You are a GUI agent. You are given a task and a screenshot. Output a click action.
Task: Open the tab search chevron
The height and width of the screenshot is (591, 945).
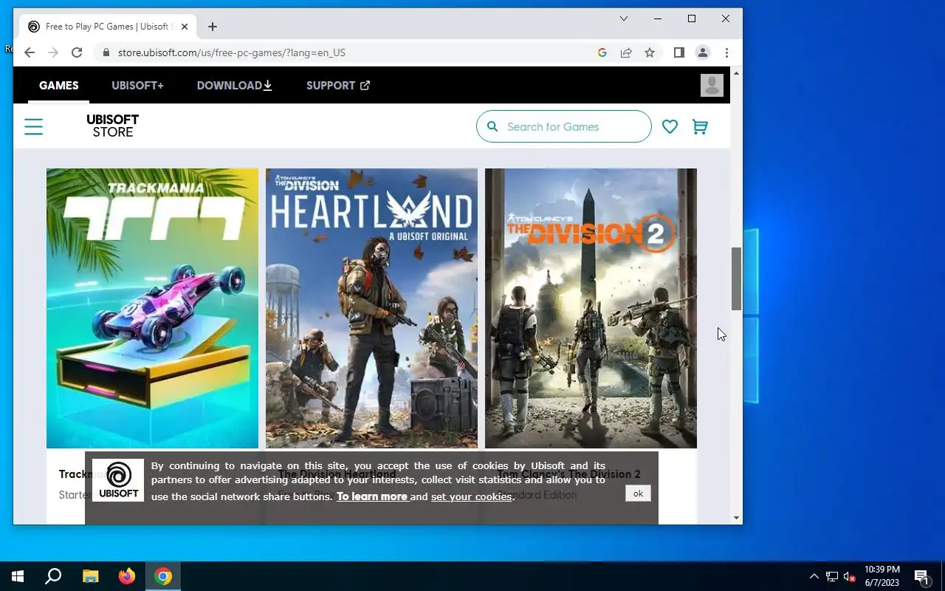(624, 18)
